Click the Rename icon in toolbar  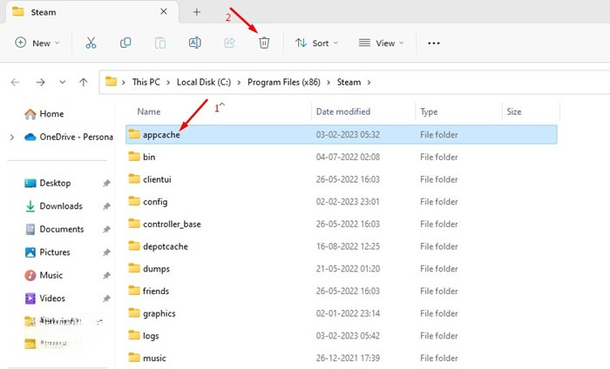(194, 43)
